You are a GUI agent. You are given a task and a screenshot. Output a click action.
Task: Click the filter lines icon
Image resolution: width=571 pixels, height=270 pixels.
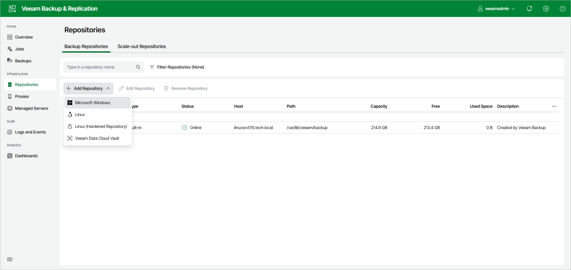(152, 67)
